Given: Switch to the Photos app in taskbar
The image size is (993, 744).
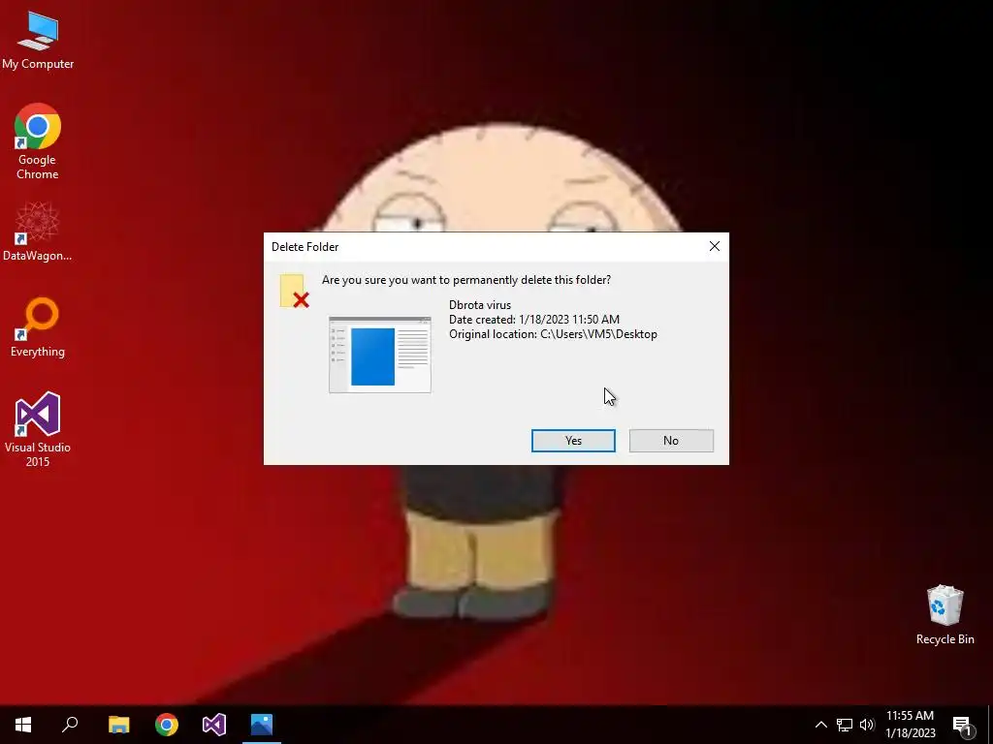Looking at the screenshot, I should point(262,725).
